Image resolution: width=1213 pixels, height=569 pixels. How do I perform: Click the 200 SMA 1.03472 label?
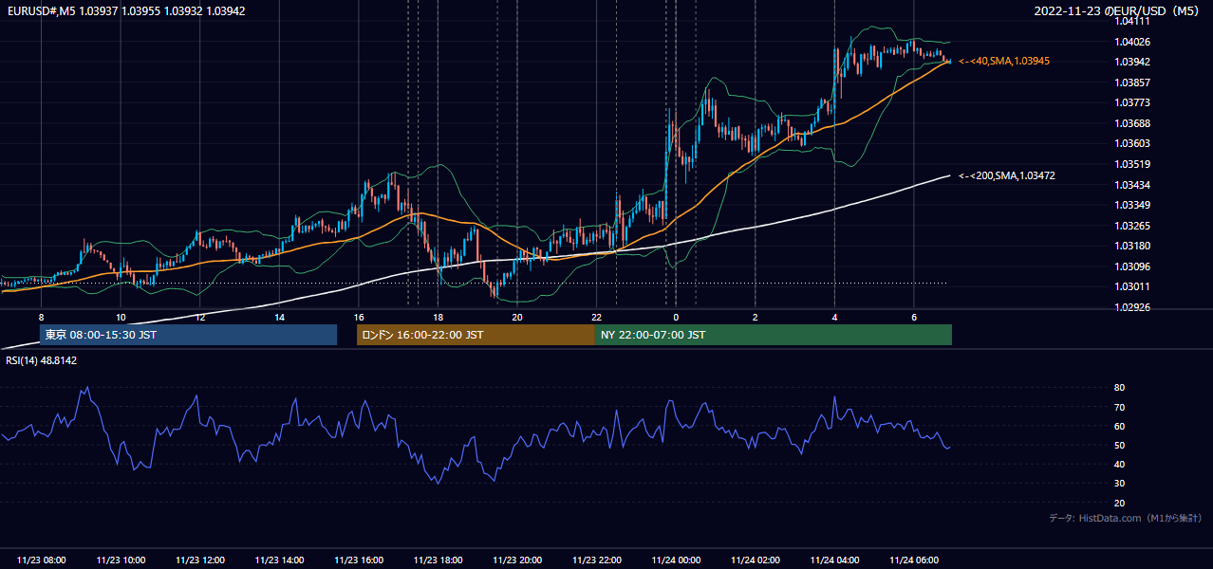click(1007, 175)
